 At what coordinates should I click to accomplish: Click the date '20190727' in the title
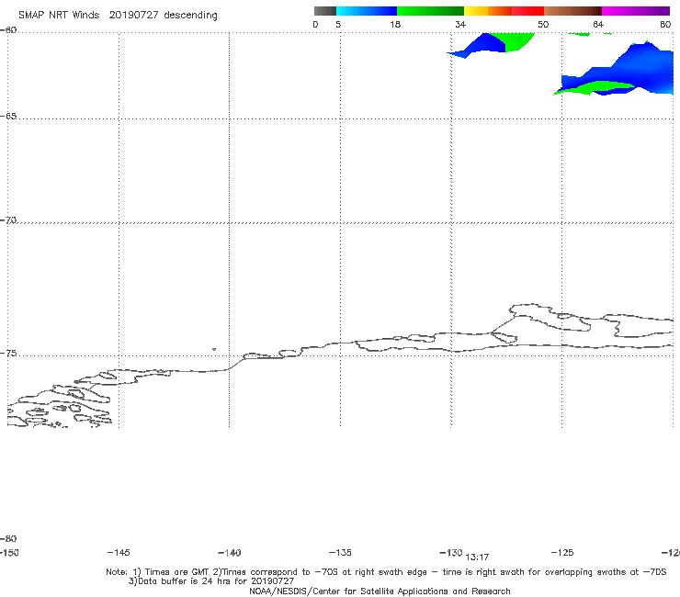(x=133, y=15)
